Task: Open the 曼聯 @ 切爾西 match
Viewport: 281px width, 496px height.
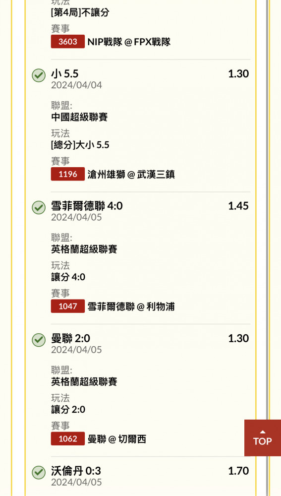Action: pos(117,439)
